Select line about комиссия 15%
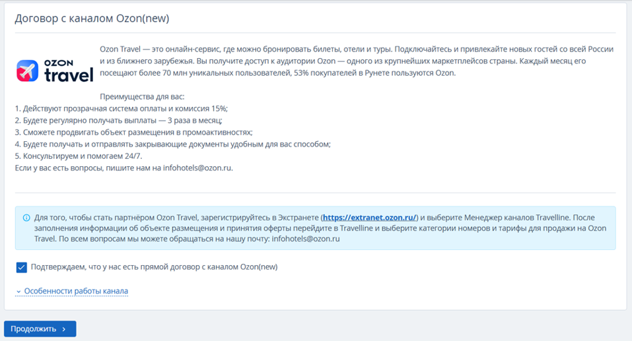This screenshot has height=341, width=632. (122, 109)
